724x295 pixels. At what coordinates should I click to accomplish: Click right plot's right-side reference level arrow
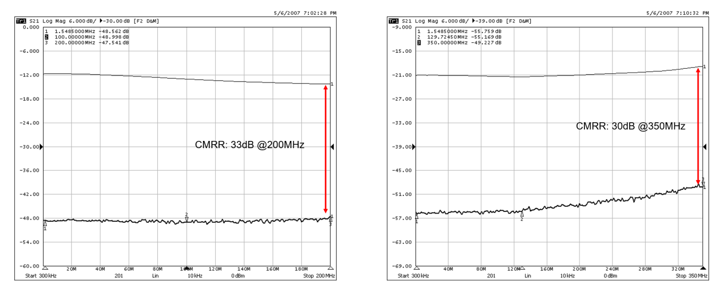point(704,147)
